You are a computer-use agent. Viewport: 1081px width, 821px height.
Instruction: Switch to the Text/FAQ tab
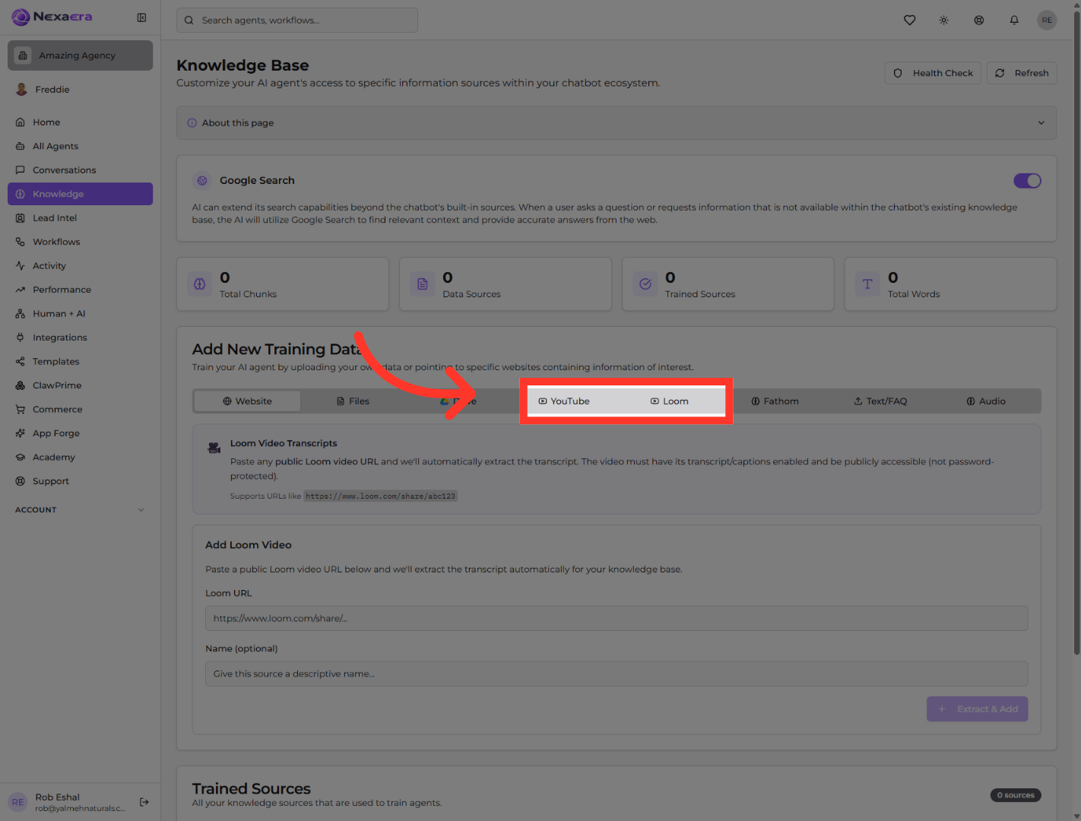(880, 401)
